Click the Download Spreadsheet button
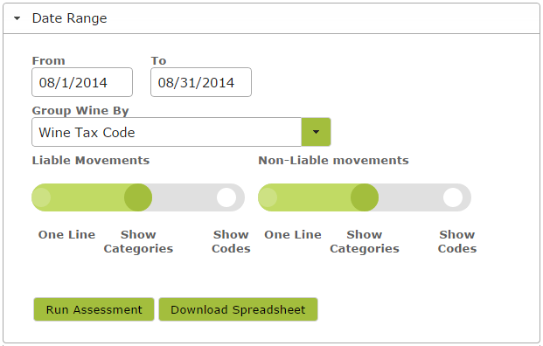Viewport: 543px width, 346px height. pyautogui.click(x=238, y=309)
